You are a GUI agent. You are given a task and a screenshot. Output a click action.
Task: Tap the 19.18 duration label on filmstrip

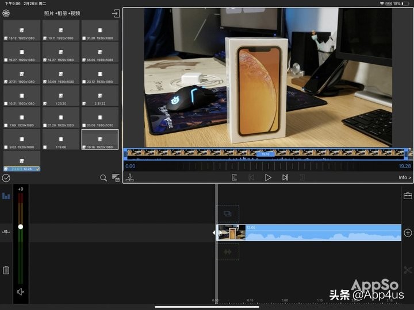[x=265, y=154]
